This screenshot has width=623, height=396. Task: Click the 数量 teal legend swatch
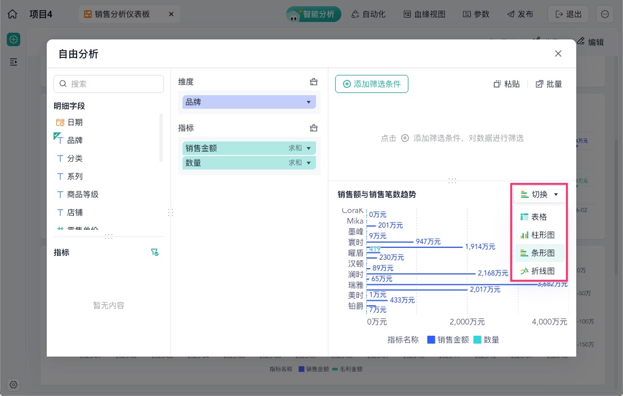point(477,340)
